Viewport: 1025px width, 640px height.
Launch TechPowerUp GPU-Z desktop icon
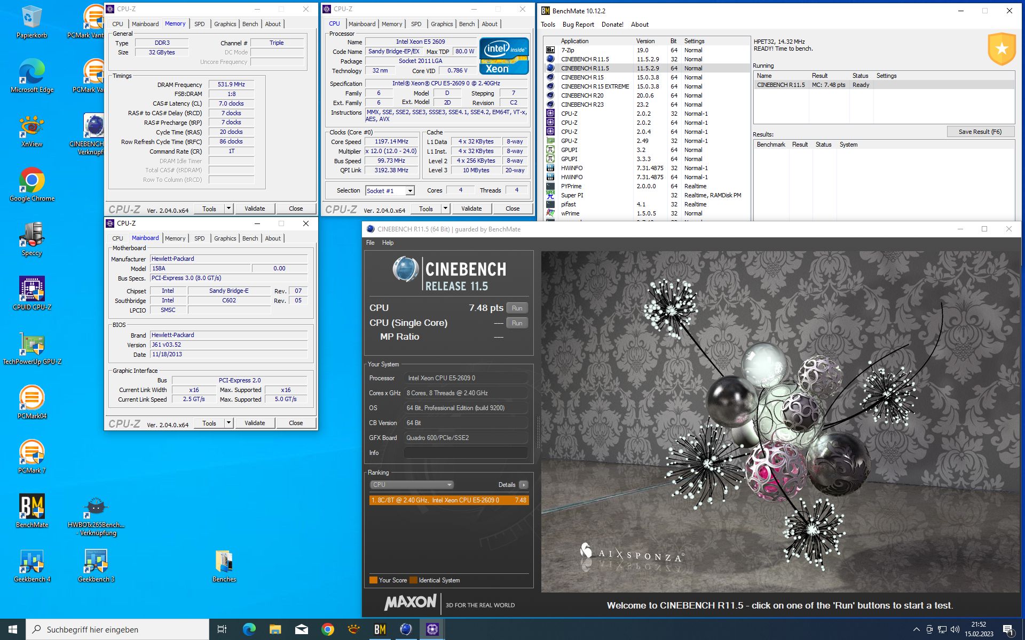31,348
